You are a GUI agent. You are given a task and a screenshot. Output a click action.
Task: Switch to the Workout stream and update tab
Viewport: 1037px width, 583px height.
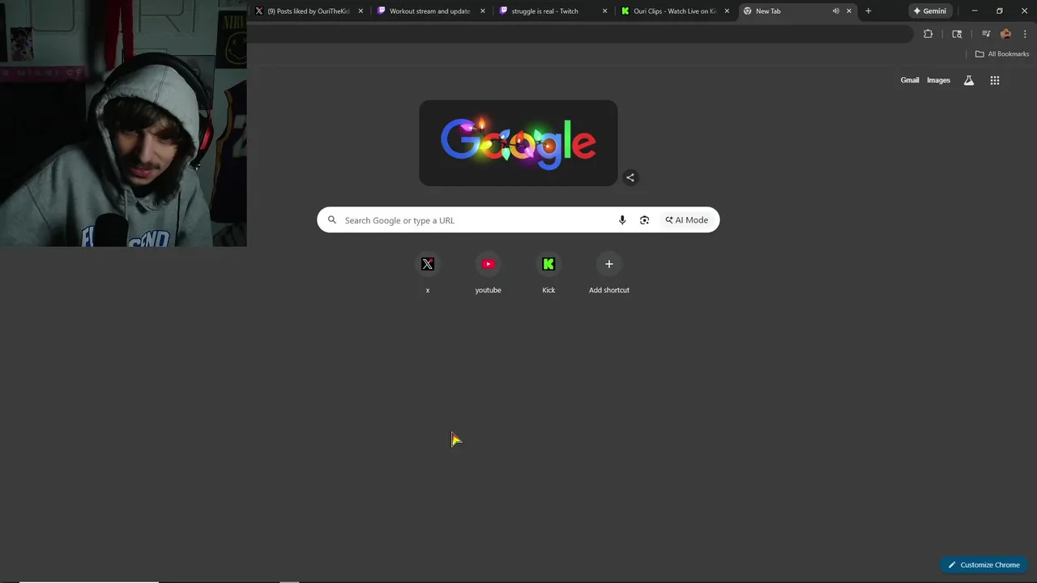[429, 11]
